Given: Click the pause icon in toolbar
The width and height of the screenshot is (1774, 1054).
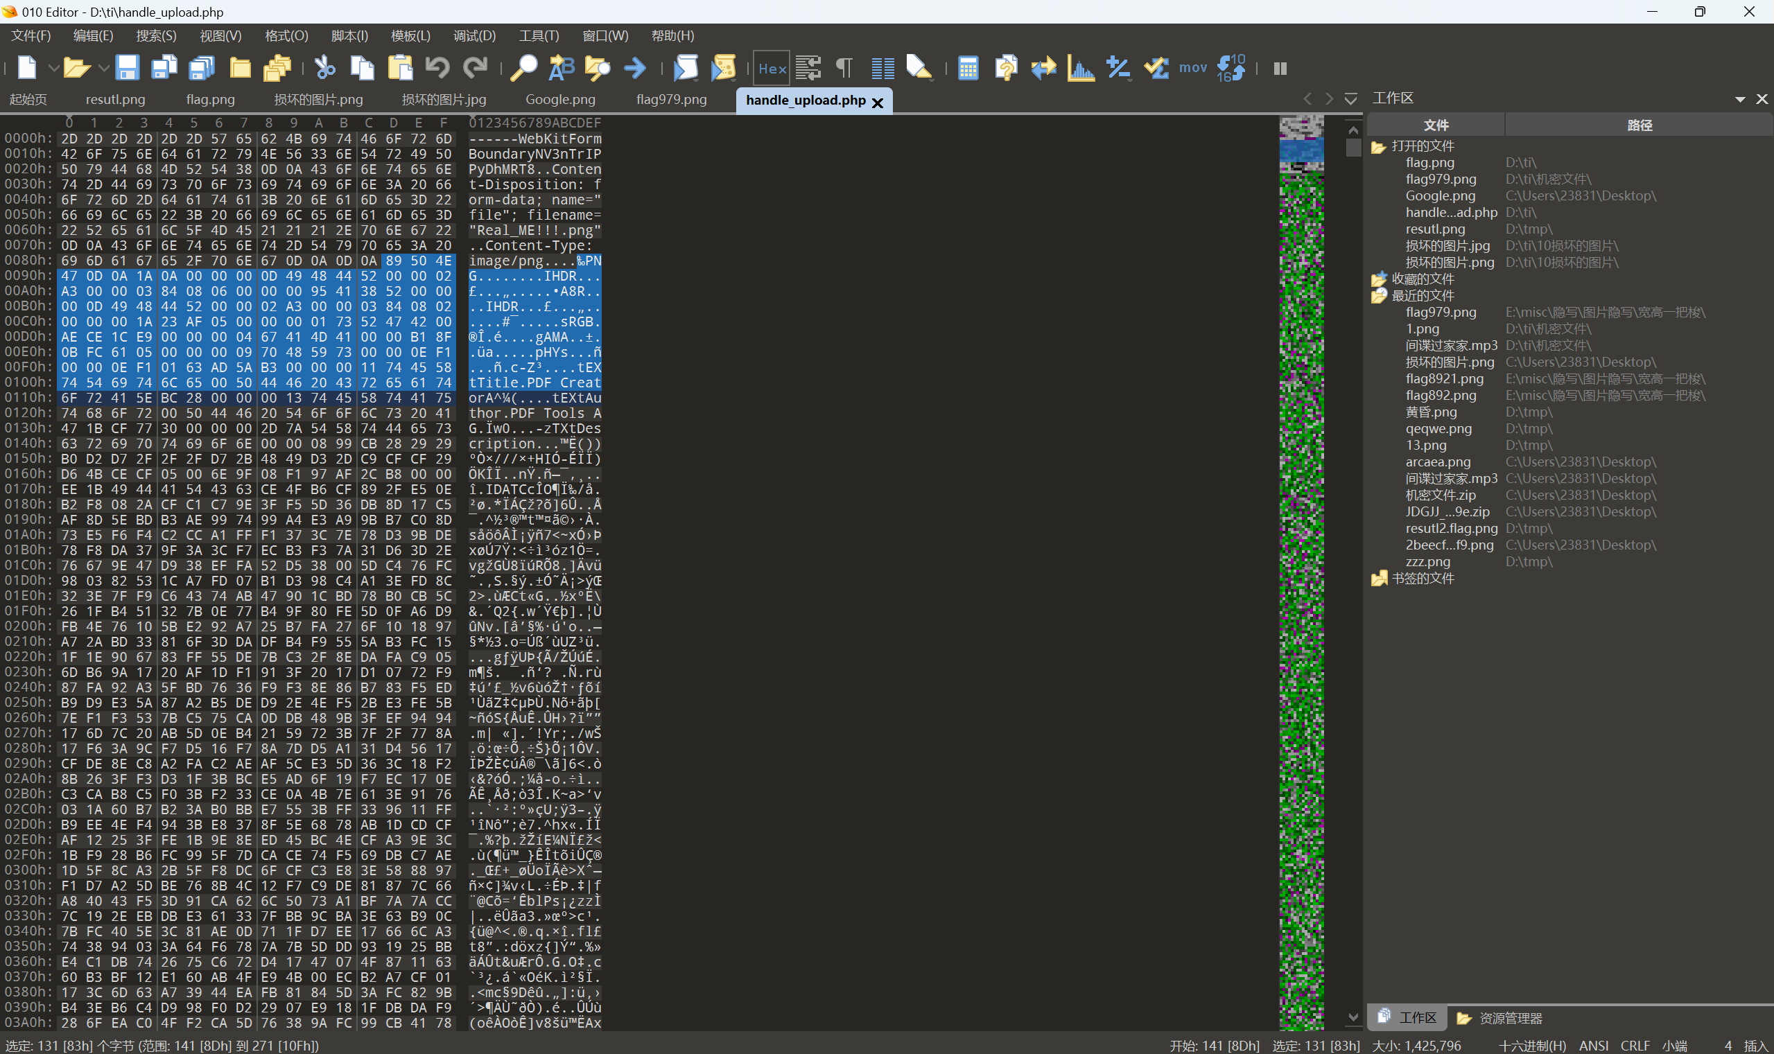Looking at the screenshot, I should 1280,68.
